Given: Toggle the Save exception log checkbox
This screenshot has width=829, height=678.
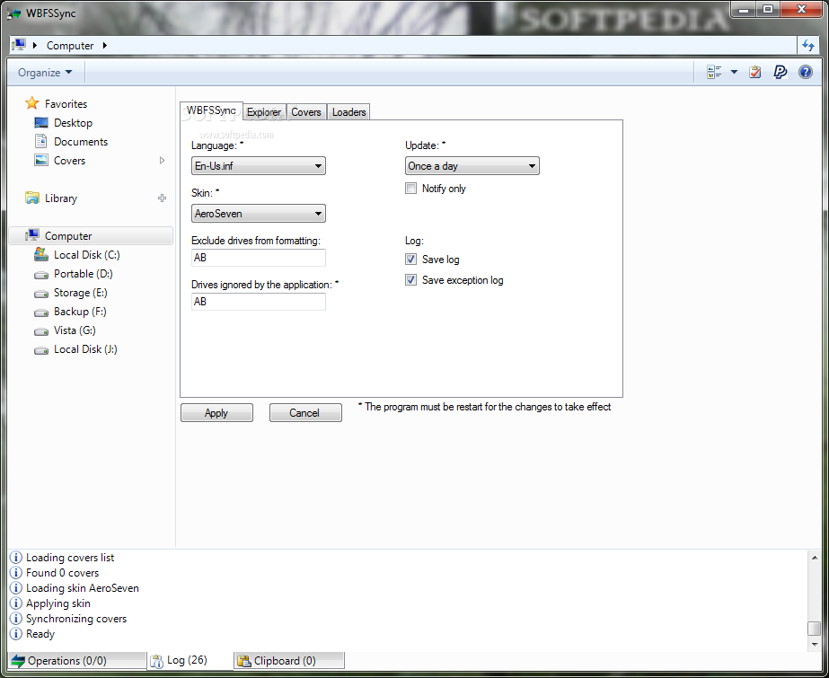Looking at the screenshot, I should click(410, 279).
